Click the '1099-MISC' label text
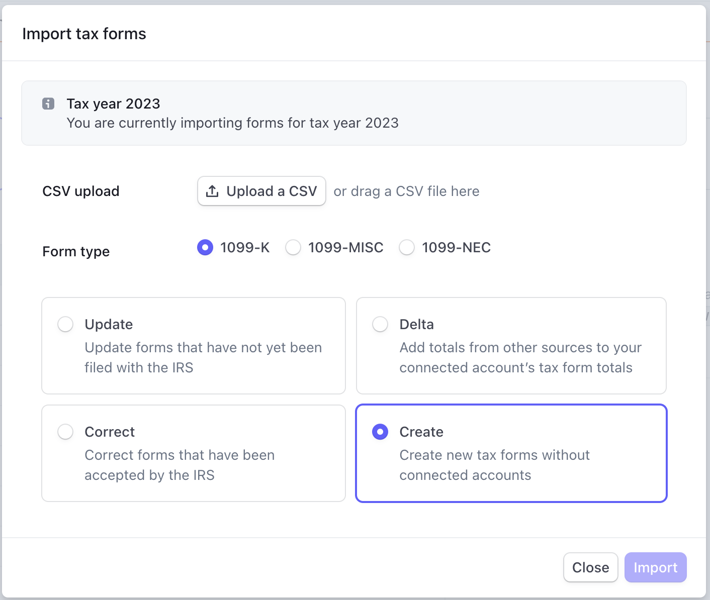 coord(346,247)
